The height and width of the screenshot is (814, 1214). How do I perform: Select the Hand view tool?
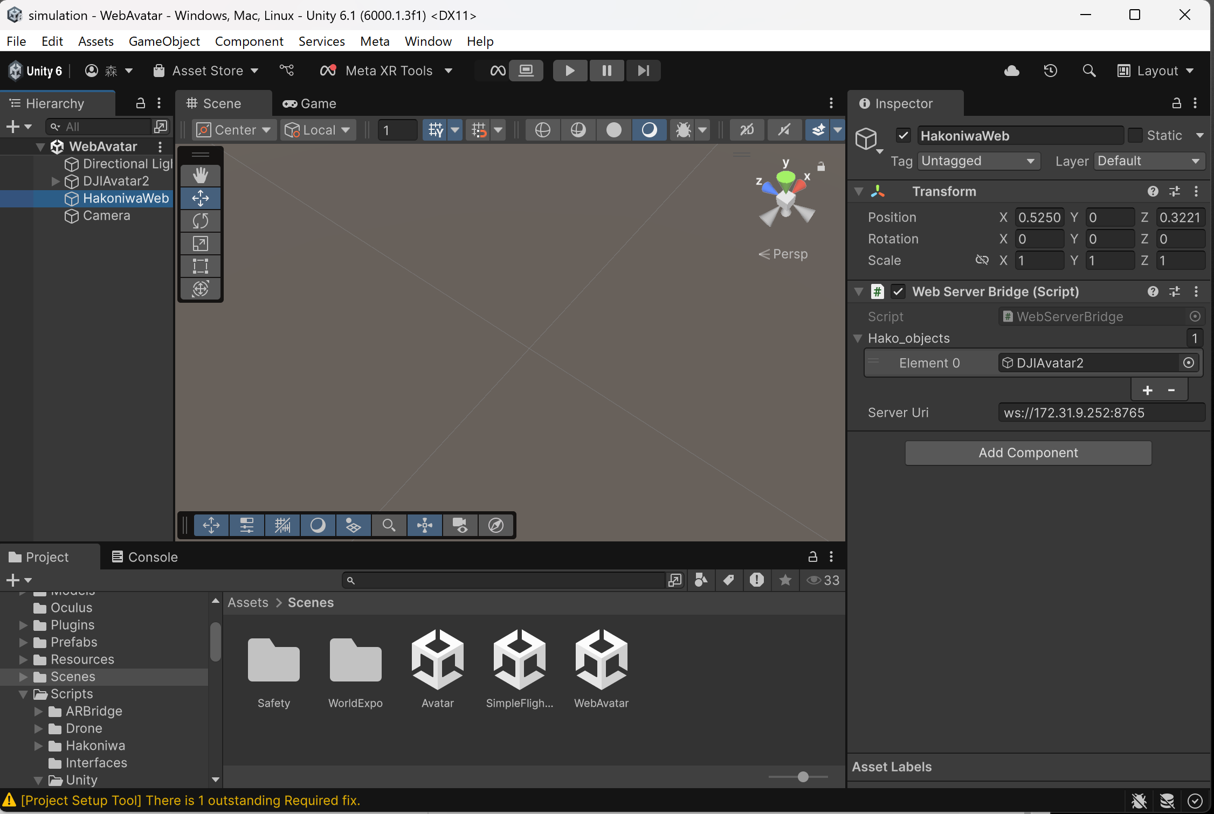click(200, 175)
